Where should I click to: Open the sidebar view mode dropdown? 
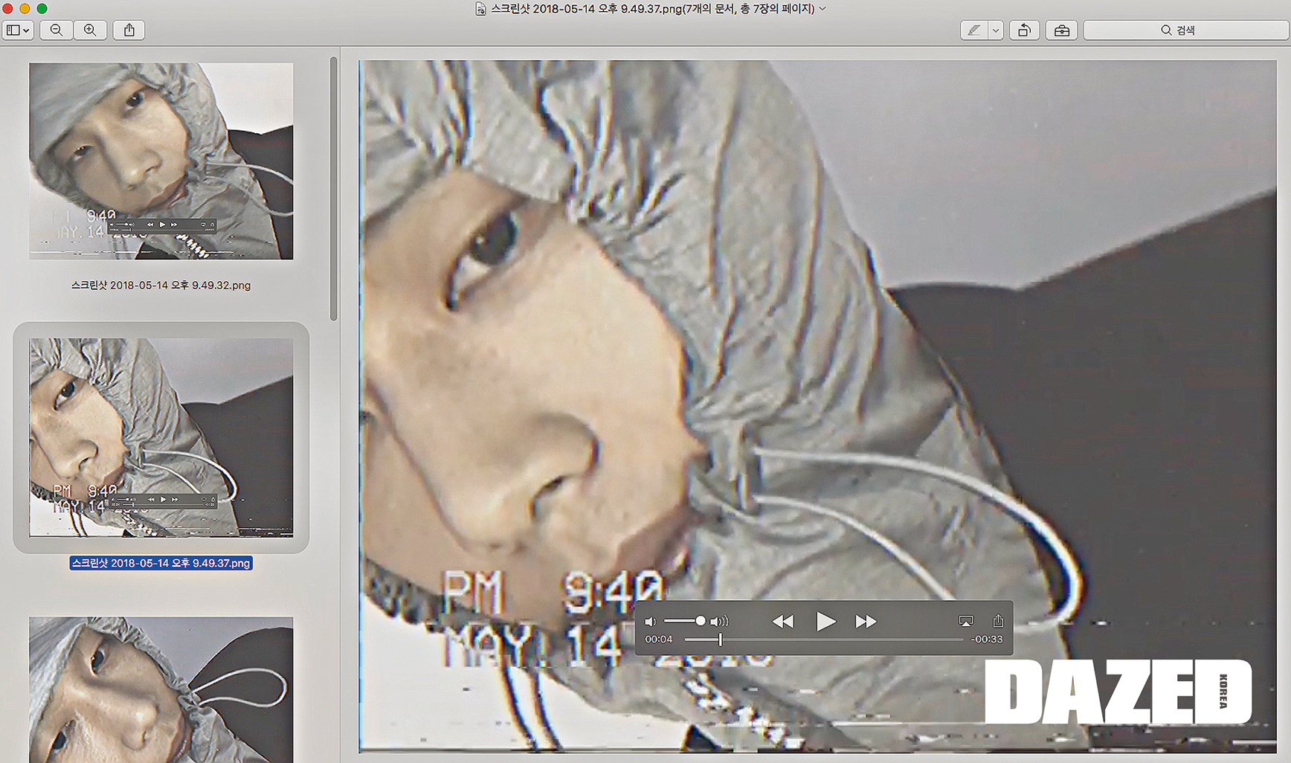(x=18, y=30)
